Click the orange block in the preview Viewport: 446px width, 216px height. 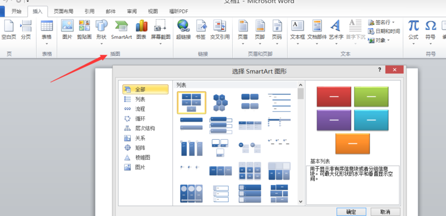(x=352, y=144)
